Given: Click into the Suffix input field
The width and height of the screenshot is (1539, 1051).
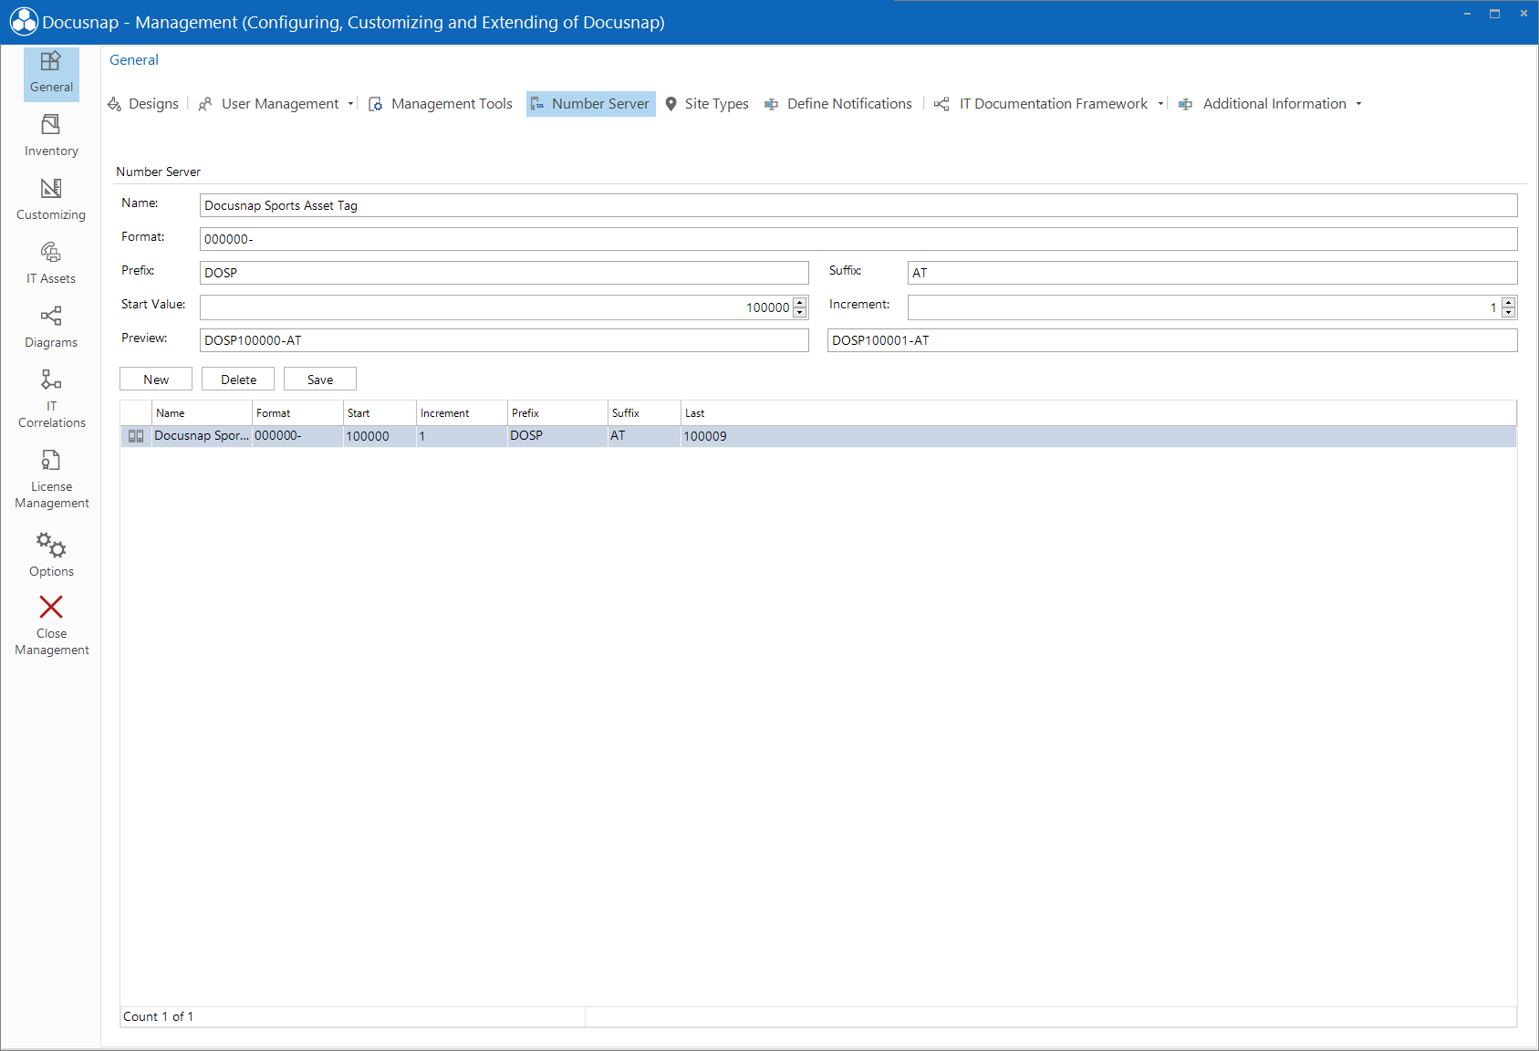Looking at the screenshot, I should 1212,273.
